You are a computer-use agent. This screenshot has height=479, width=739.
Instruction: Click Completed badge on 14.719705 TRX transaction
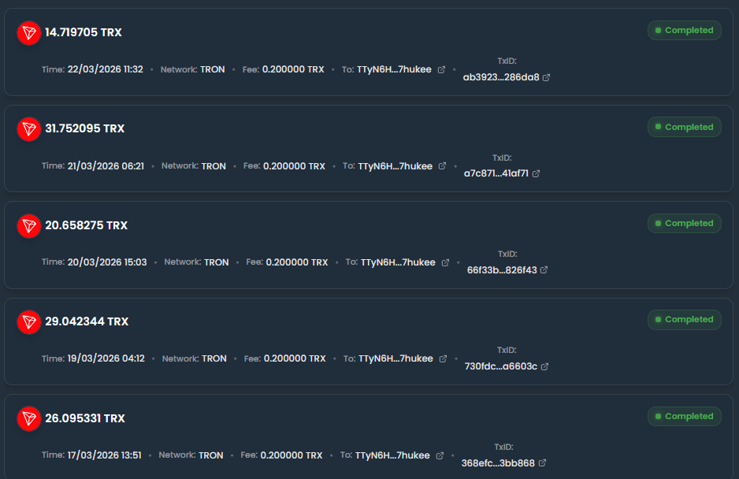click(x=684, y=31)
